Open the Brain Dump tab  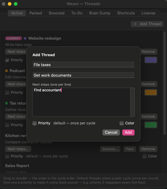pos(100,13)
